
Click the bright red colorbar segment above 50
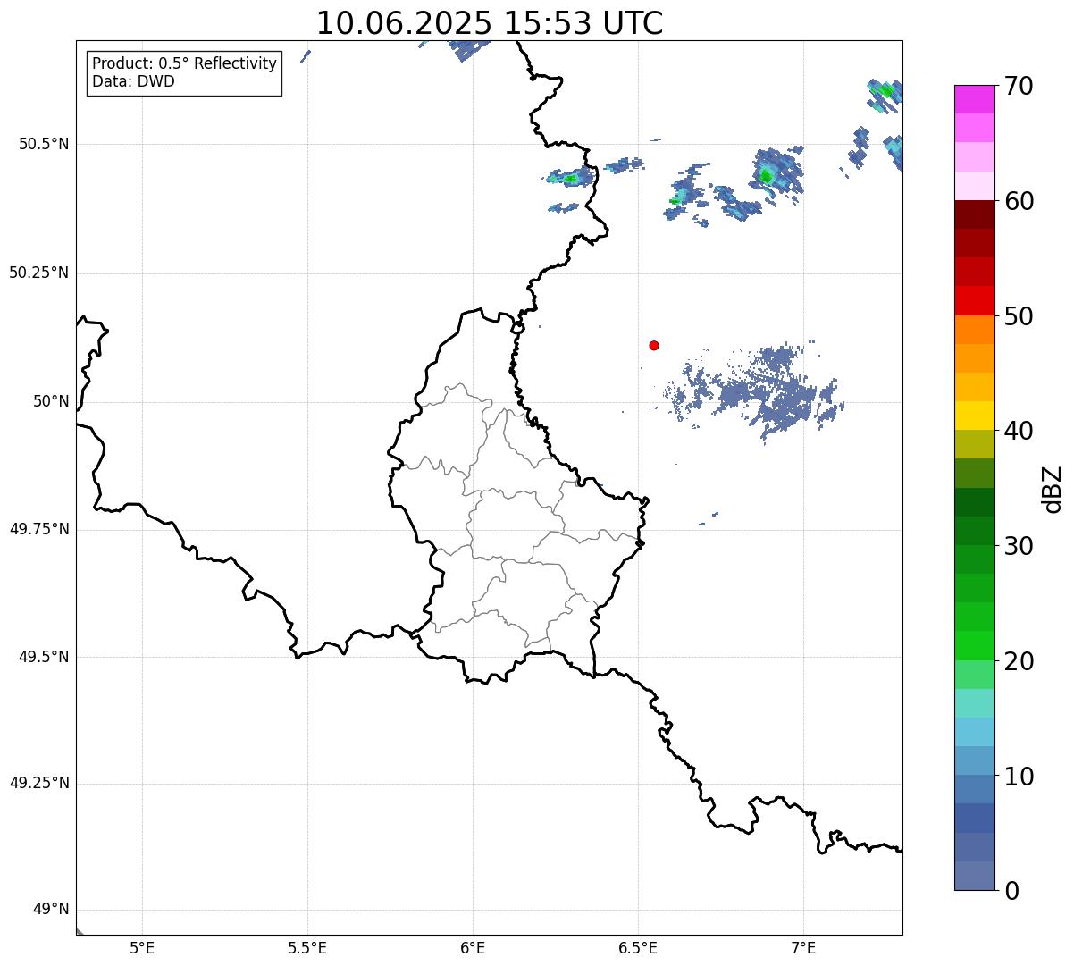click(974, 301)
